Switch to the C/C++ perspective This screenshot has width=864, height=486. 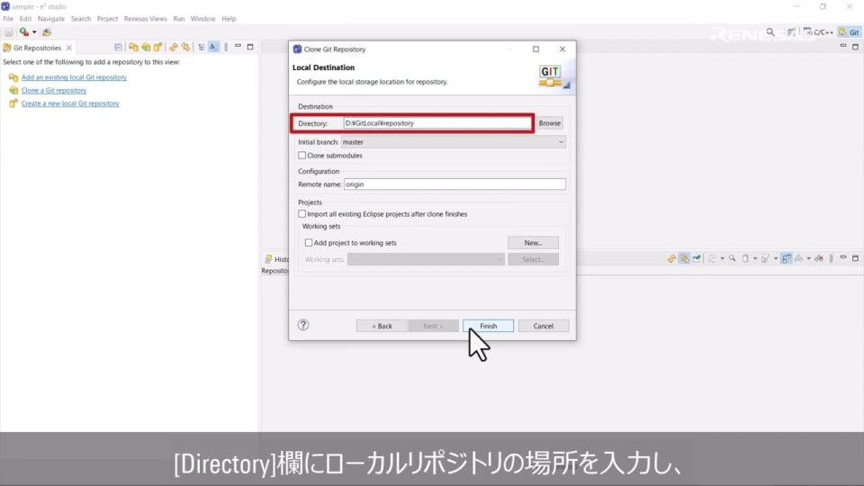coord(819,31)
